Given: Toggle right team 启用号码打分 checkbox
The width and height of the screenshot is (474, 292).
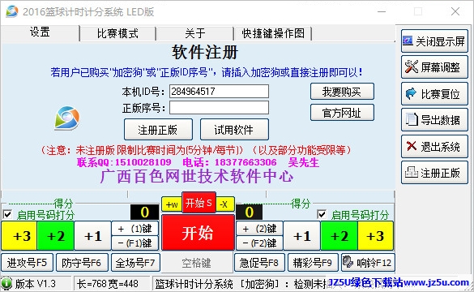Looking at the screenshot, I should [x=322, y=214].
